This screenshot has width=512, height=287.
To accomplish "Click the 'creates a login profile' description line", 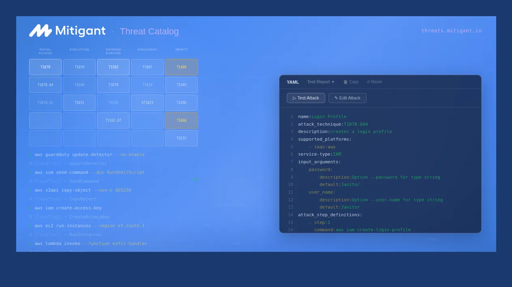I will 345,131.
